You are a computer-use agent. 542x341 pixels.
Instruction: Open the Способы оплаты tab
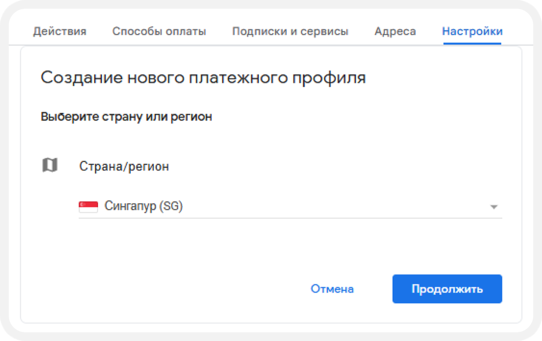point(159,31)
